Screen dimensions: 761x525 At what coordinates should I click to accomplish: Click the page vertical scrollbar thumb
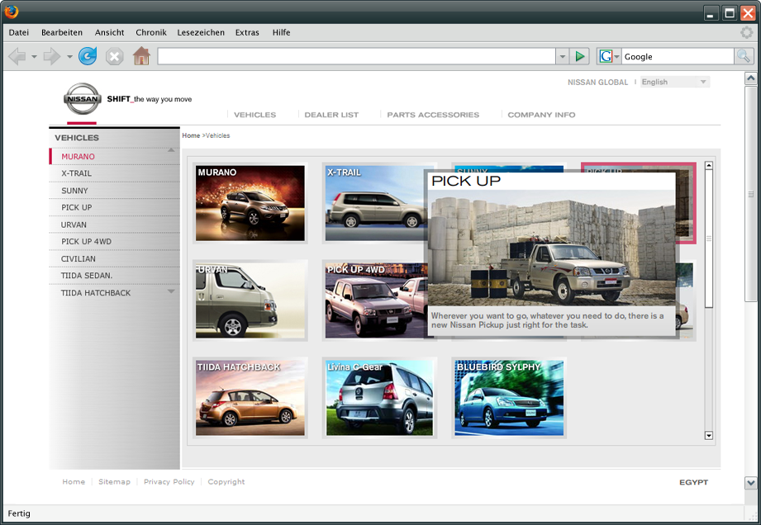coord(750,194)
